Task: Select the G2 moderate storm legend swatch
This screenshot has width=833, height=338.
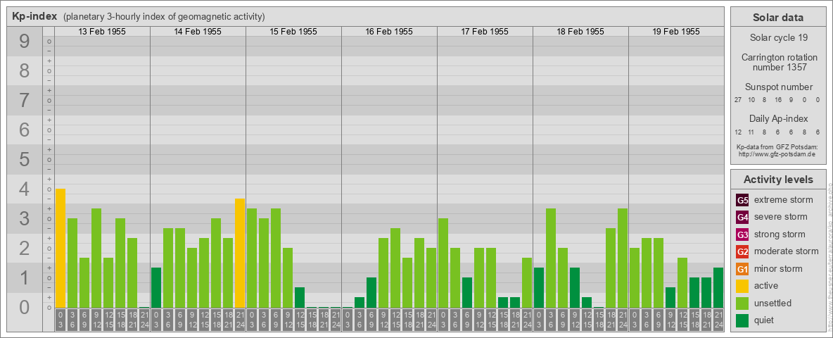Action: 742,251
